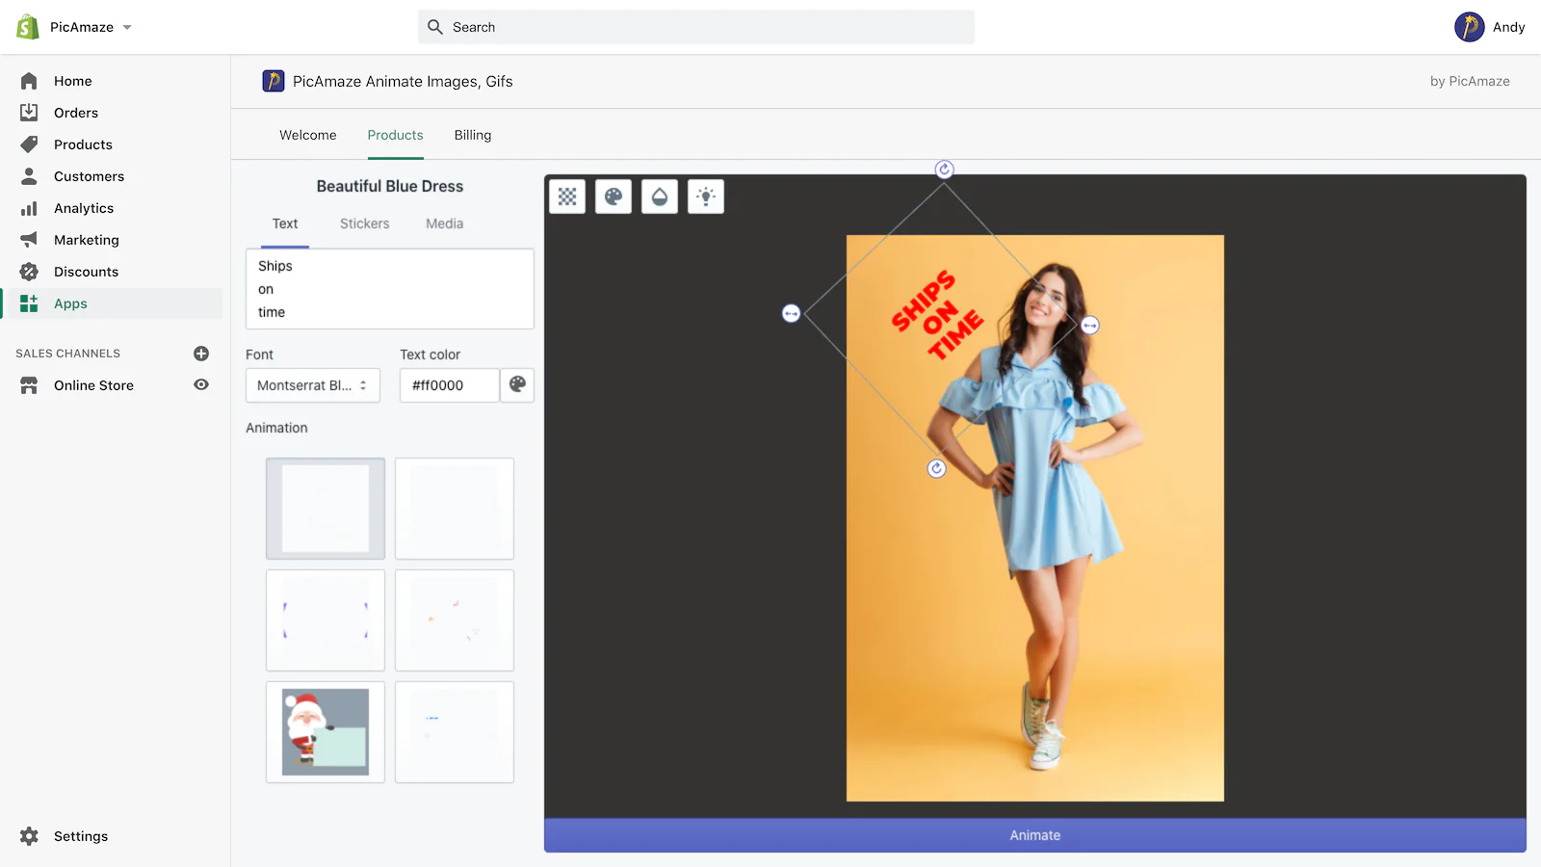Screen dimensions: 1541x867
Task: Open Orders in the sidebar
Action: pyautogui.click(x=76, y=113)
